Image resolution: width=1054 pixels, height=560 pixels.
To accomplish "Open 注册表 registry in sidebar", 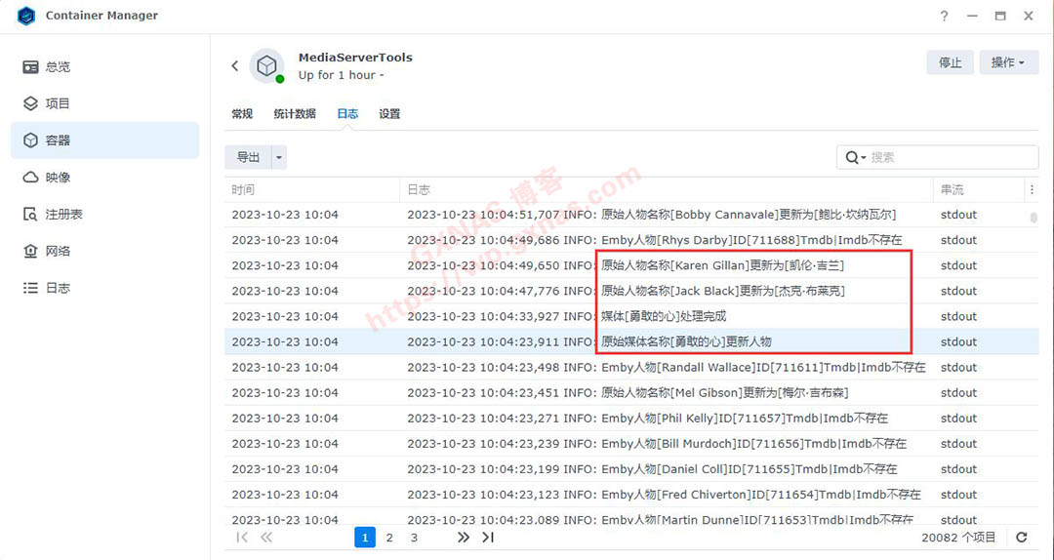I will coord(63,215).
